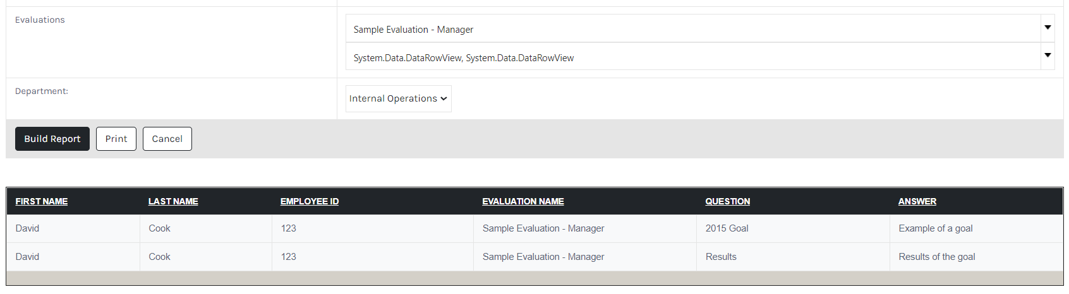Click evaluation name in the Results row
Image resolution: width=1069 pixels, height=294 pixels.
543,257
